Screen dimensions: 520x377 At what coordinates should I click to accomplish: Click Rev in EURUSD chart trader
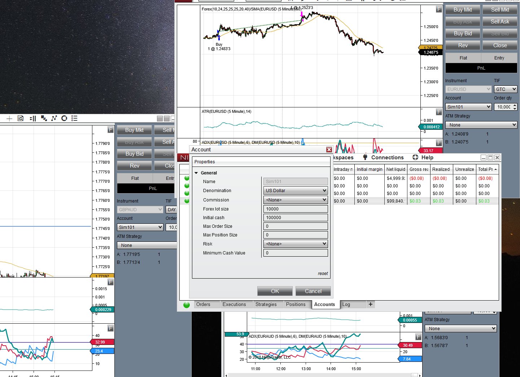pyautogui.click(x=463, y=45)
